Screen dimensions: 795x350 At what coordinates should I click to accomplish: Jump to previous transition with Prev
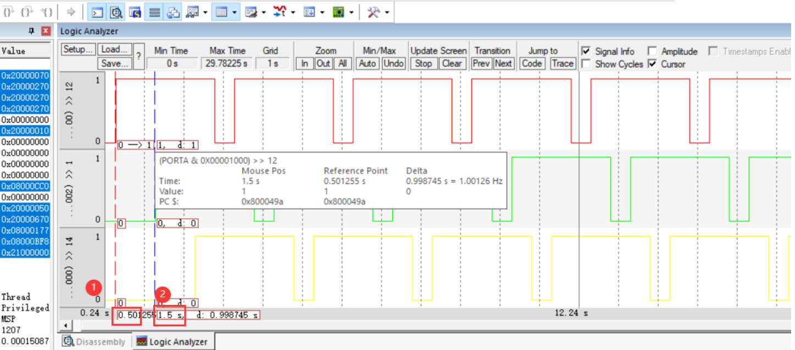481,63
